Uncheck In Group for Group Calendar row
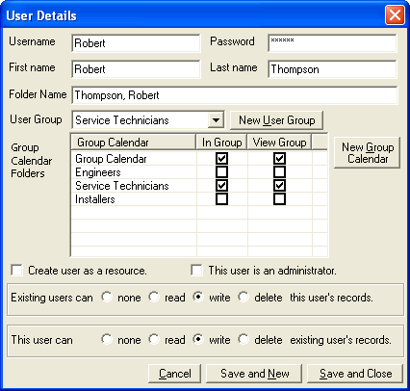 point(221,158)
